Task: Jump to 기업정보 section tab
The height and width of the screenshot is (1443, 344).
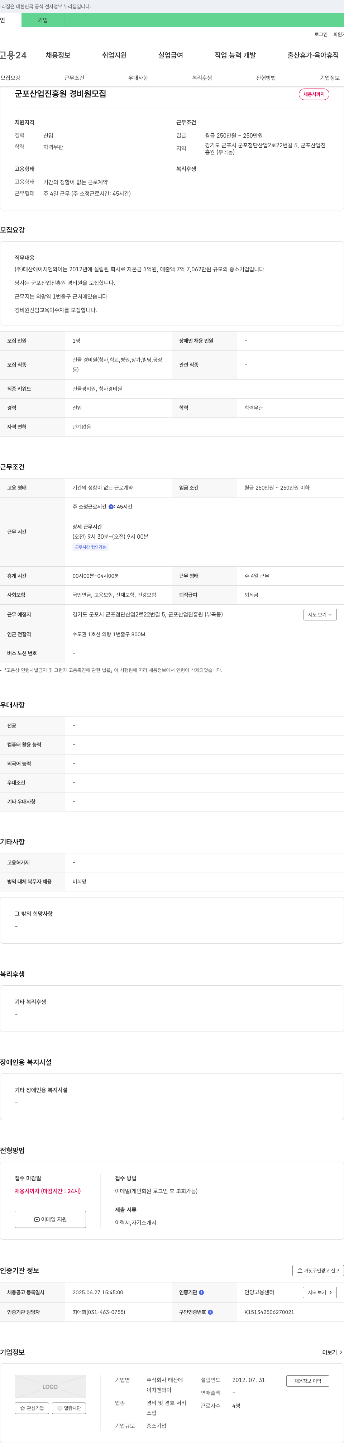Action: (329, 78)
